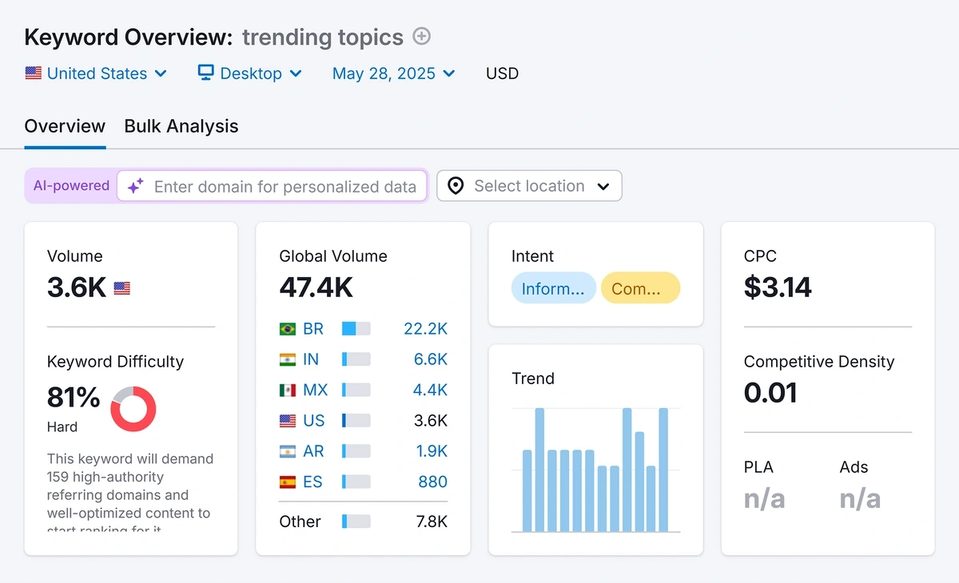The width and height of the screenshot is (959, 583).
Task: Open the 1.9K Argentina volume link
Action: click(432, 451)
